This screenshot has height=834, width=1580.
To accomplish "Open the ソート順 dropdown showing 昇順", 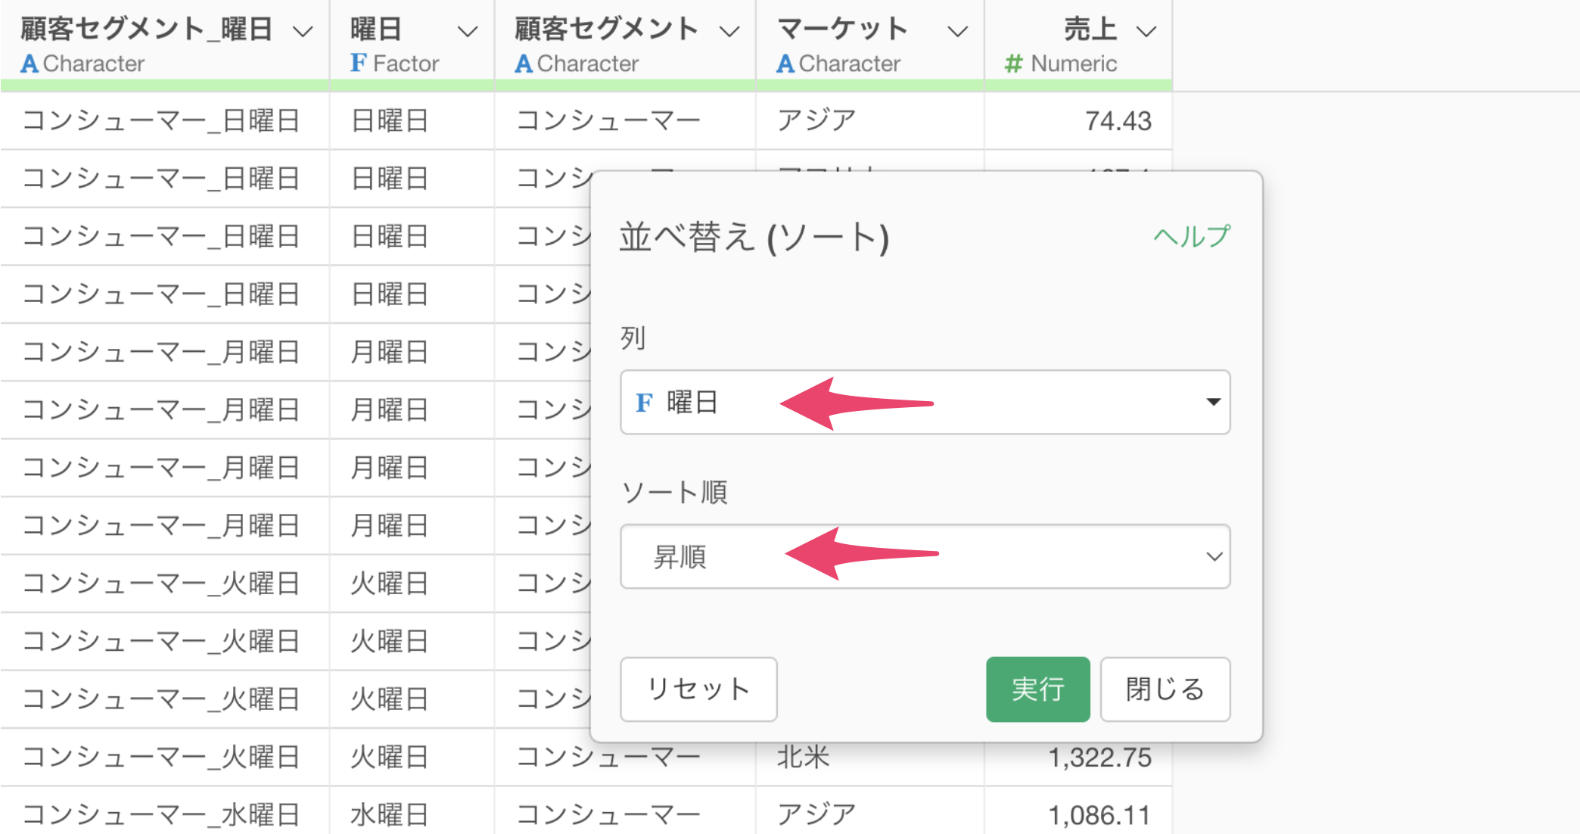I will 925,556.
